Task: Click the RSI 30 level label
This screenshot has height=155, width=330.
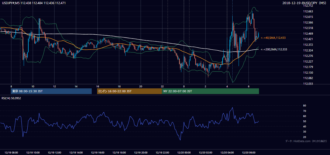Action: (304, 131)
